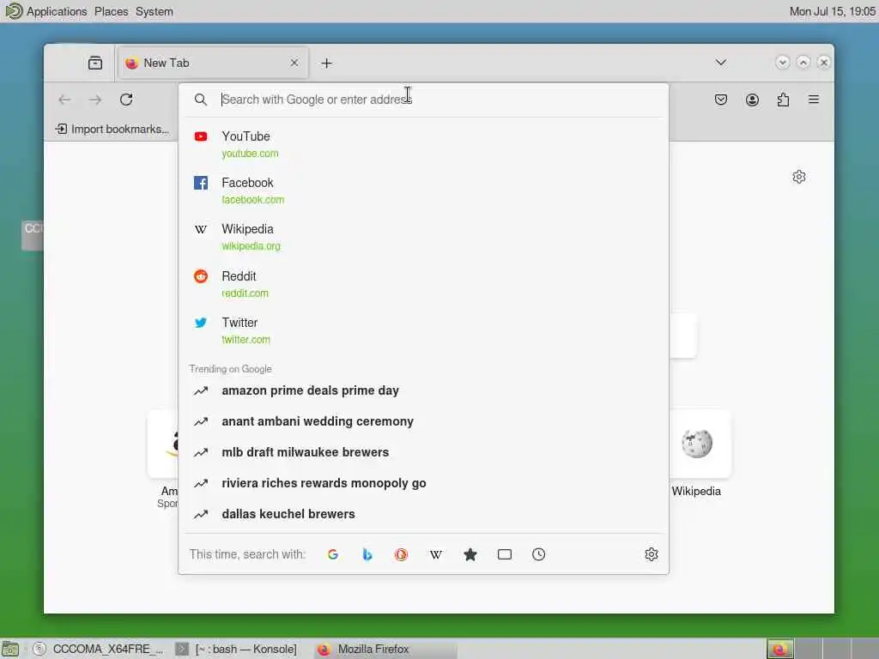This screenshot has width=879, height=659.
Task: Choose trending 'dallas keuchel brewers'
Action: pyautogui.click(x=423, y=514)
